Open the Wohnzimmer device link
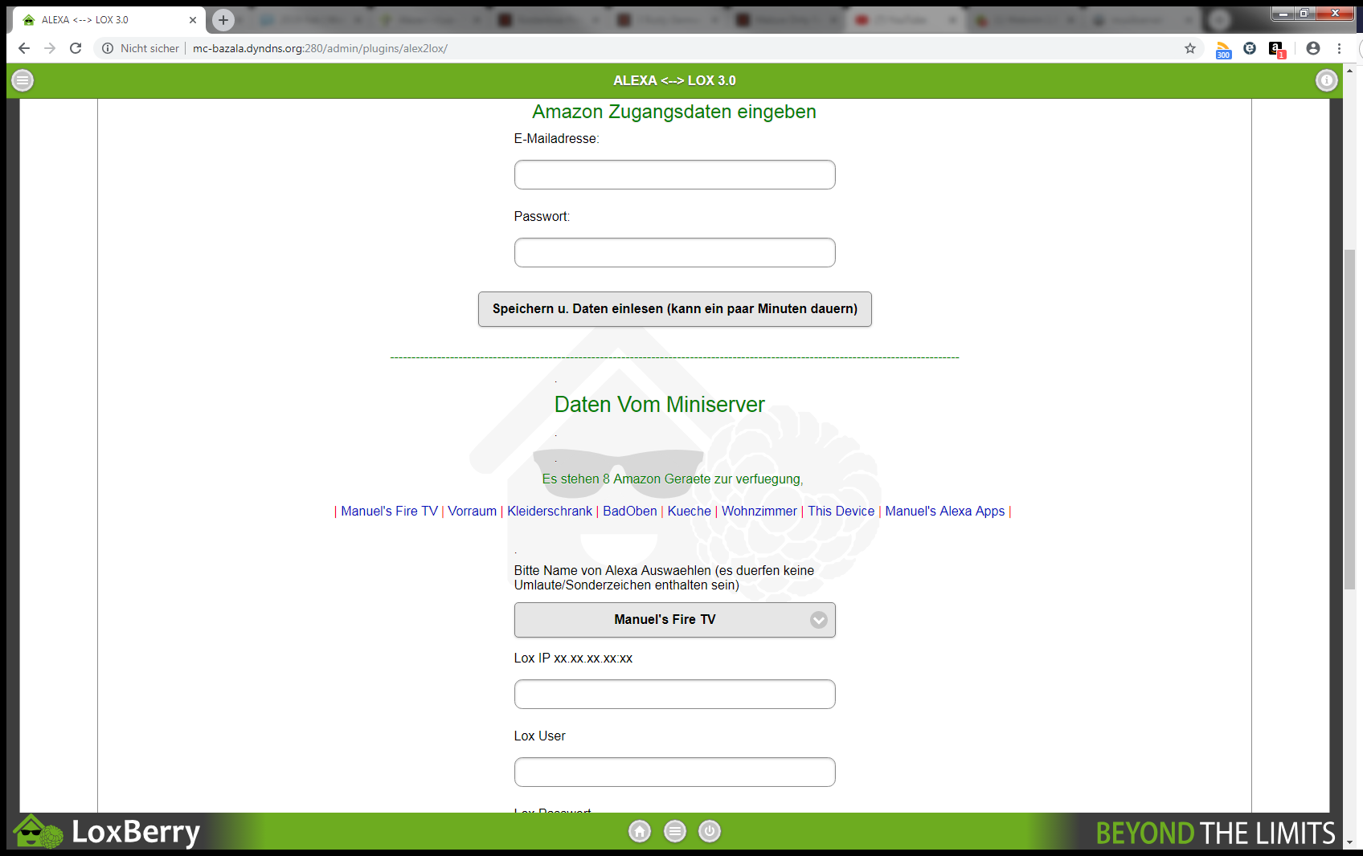Screen dimensions: 1363x856 pos(759,511)
